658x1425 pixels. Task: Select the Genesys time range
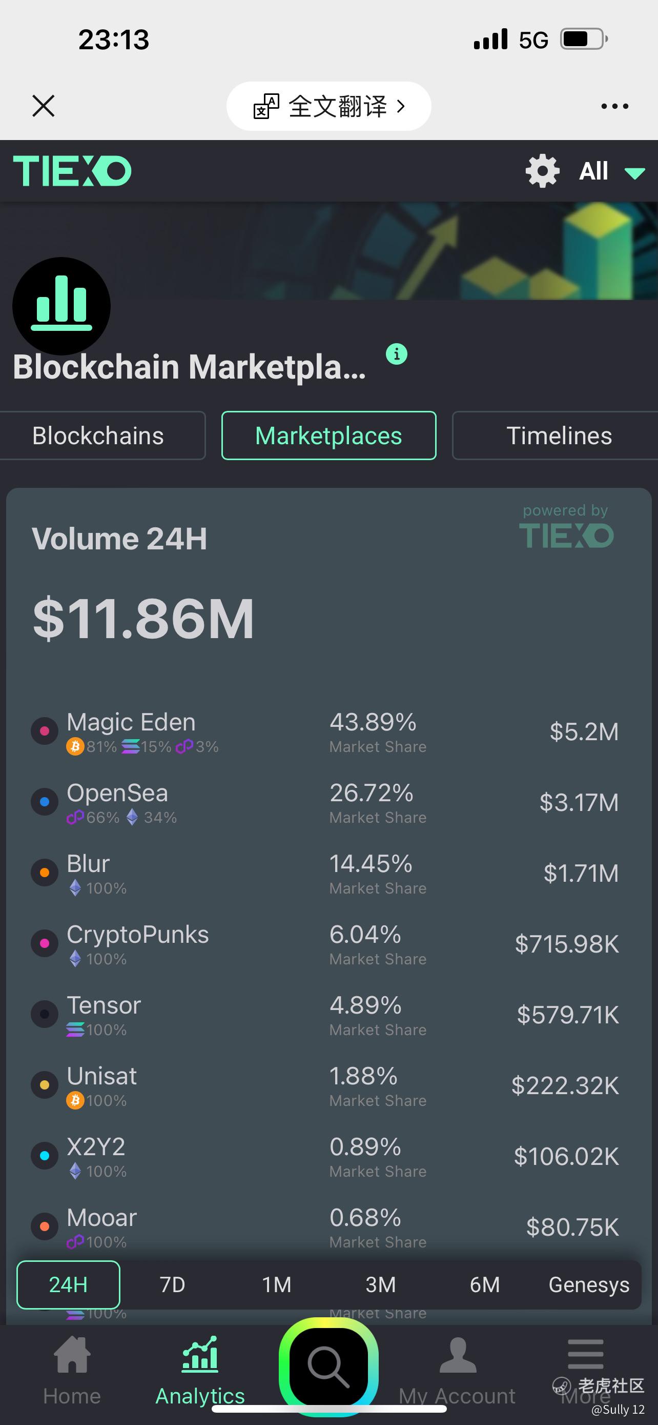click(588, 1284)
